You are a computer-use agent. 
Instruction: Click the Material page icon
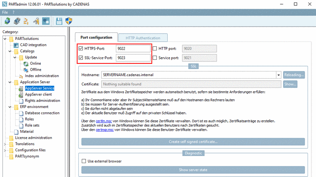pyautogui.click(x=16, y=132)
